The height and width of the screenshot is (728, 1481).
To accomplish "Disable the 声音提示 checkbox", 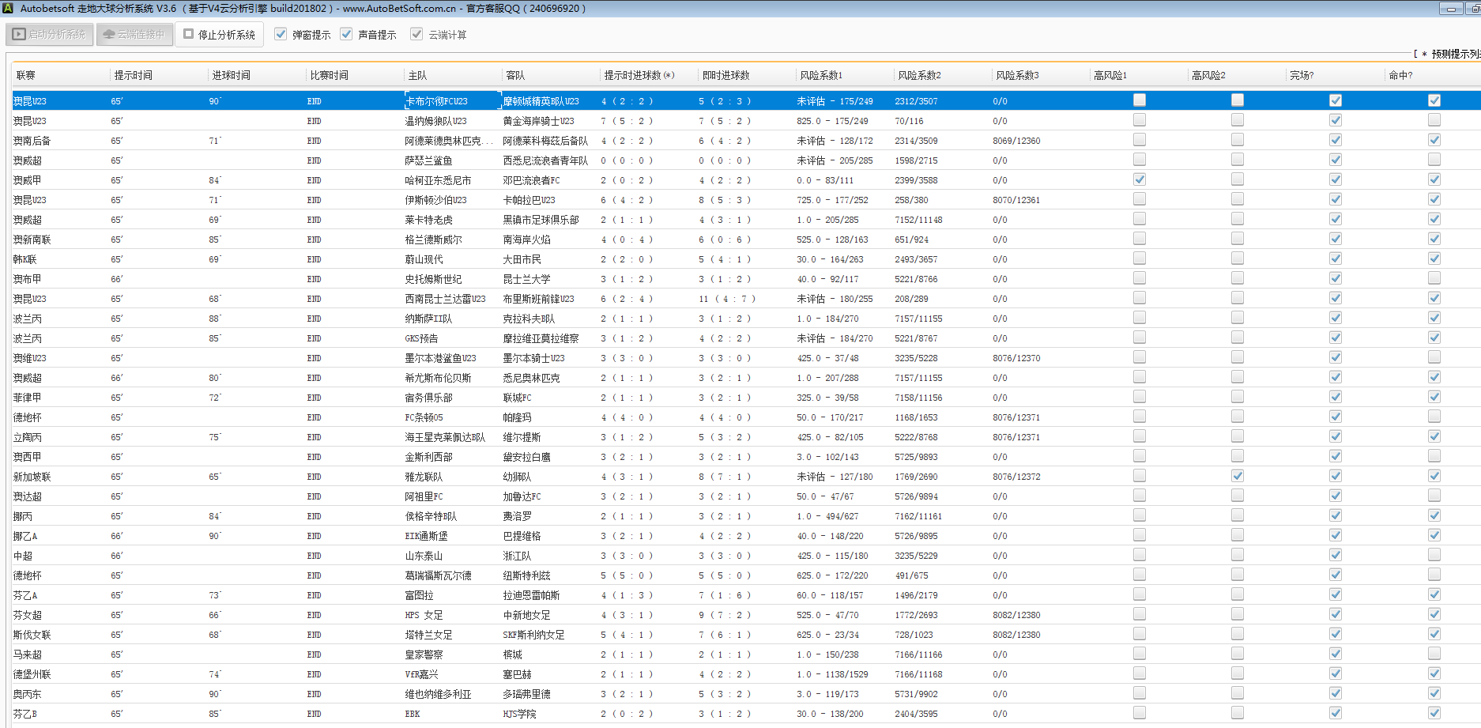I will coord(346,35).
